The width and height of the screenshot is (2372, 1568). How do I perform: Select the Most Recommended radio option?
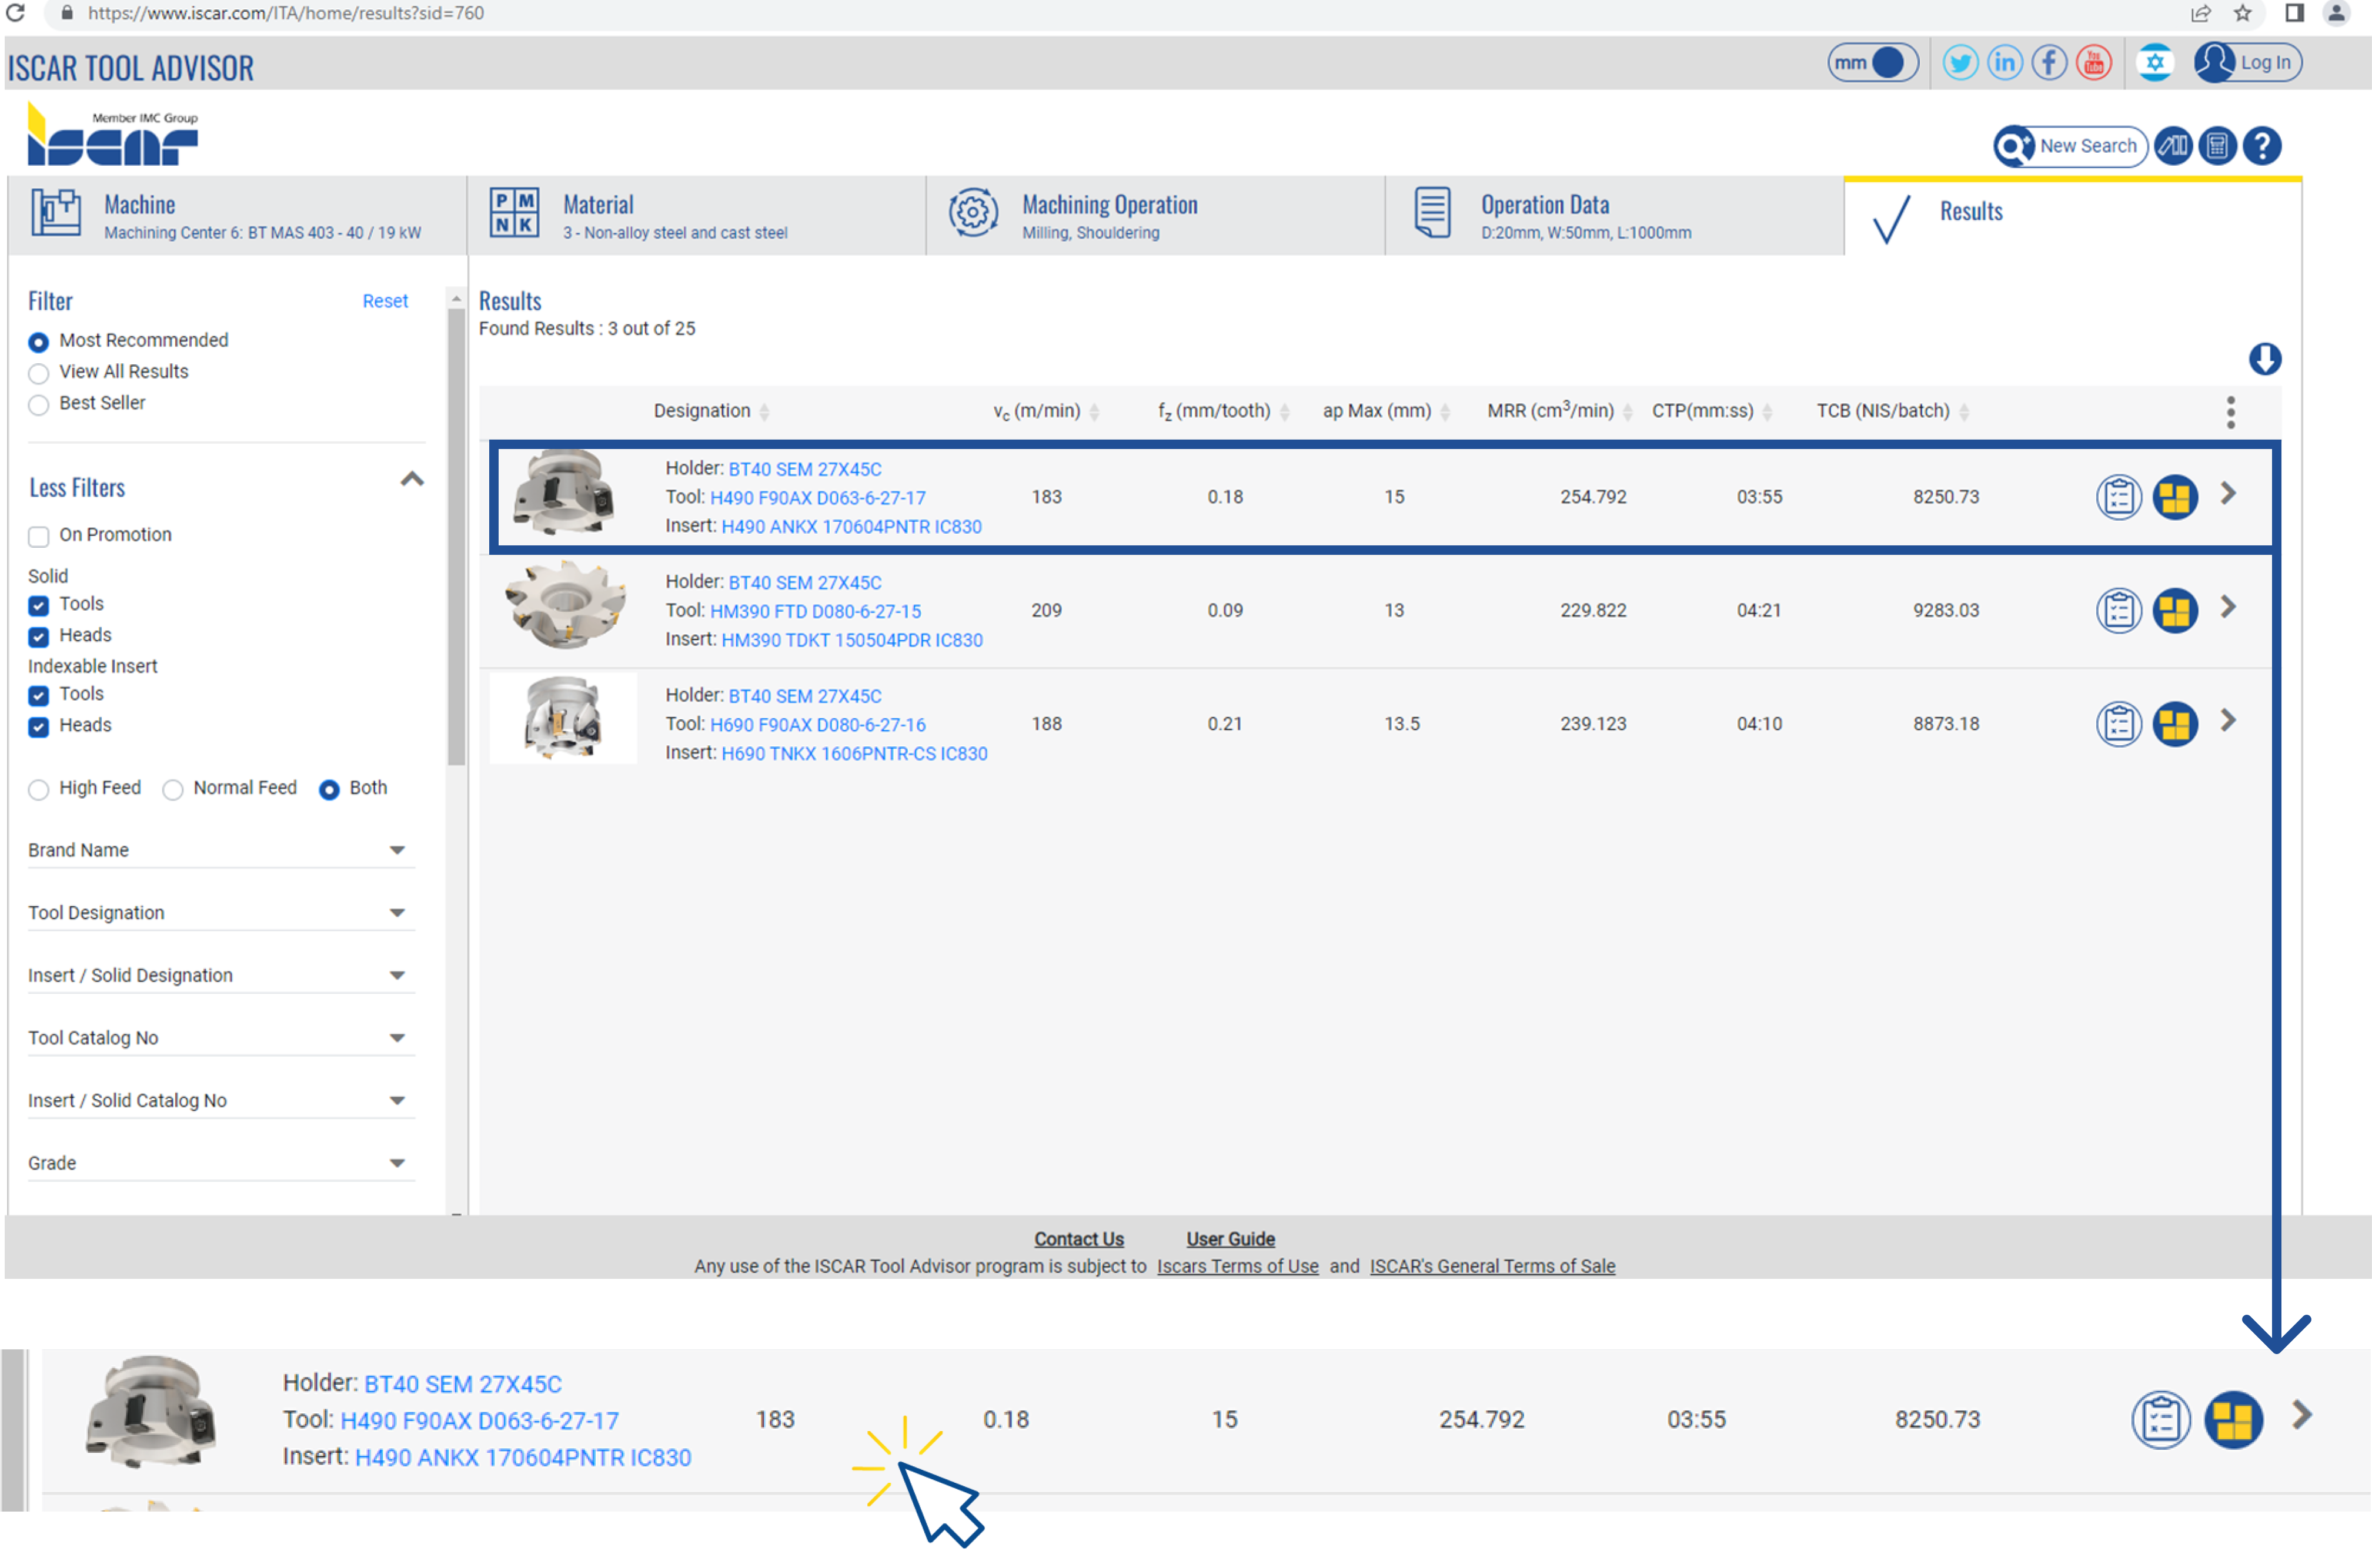(38, 342)
